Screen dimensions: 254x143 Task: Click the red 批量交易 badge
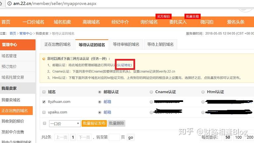click(192, 16)
